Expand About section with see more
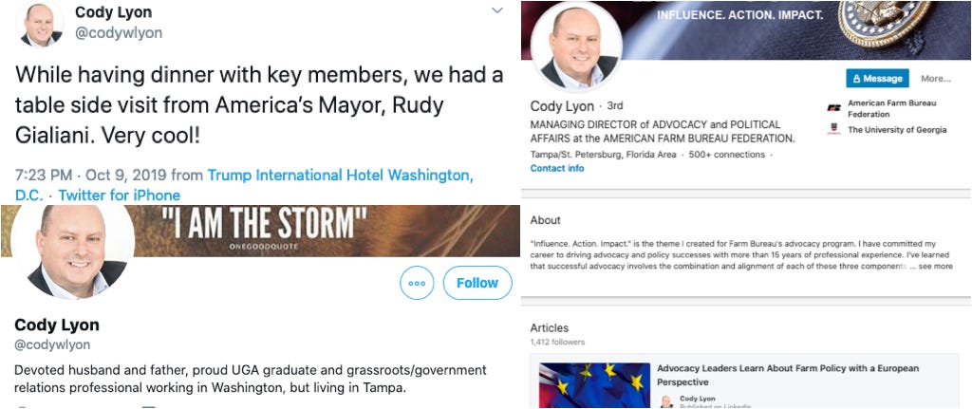The height and width of the screenshot is (409, 972). [935, 267]
